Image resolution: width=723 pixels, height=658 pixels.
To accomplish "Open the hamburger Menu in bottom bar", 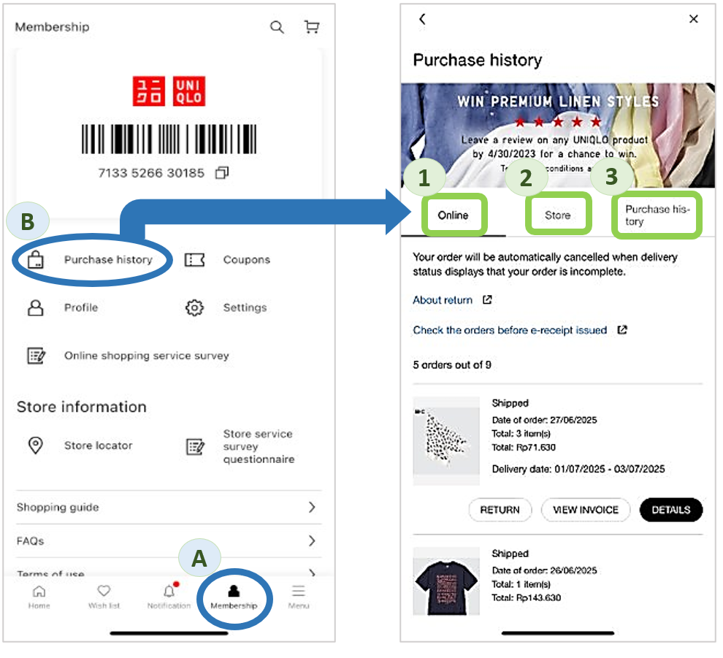I will click(x=298, y=596).
